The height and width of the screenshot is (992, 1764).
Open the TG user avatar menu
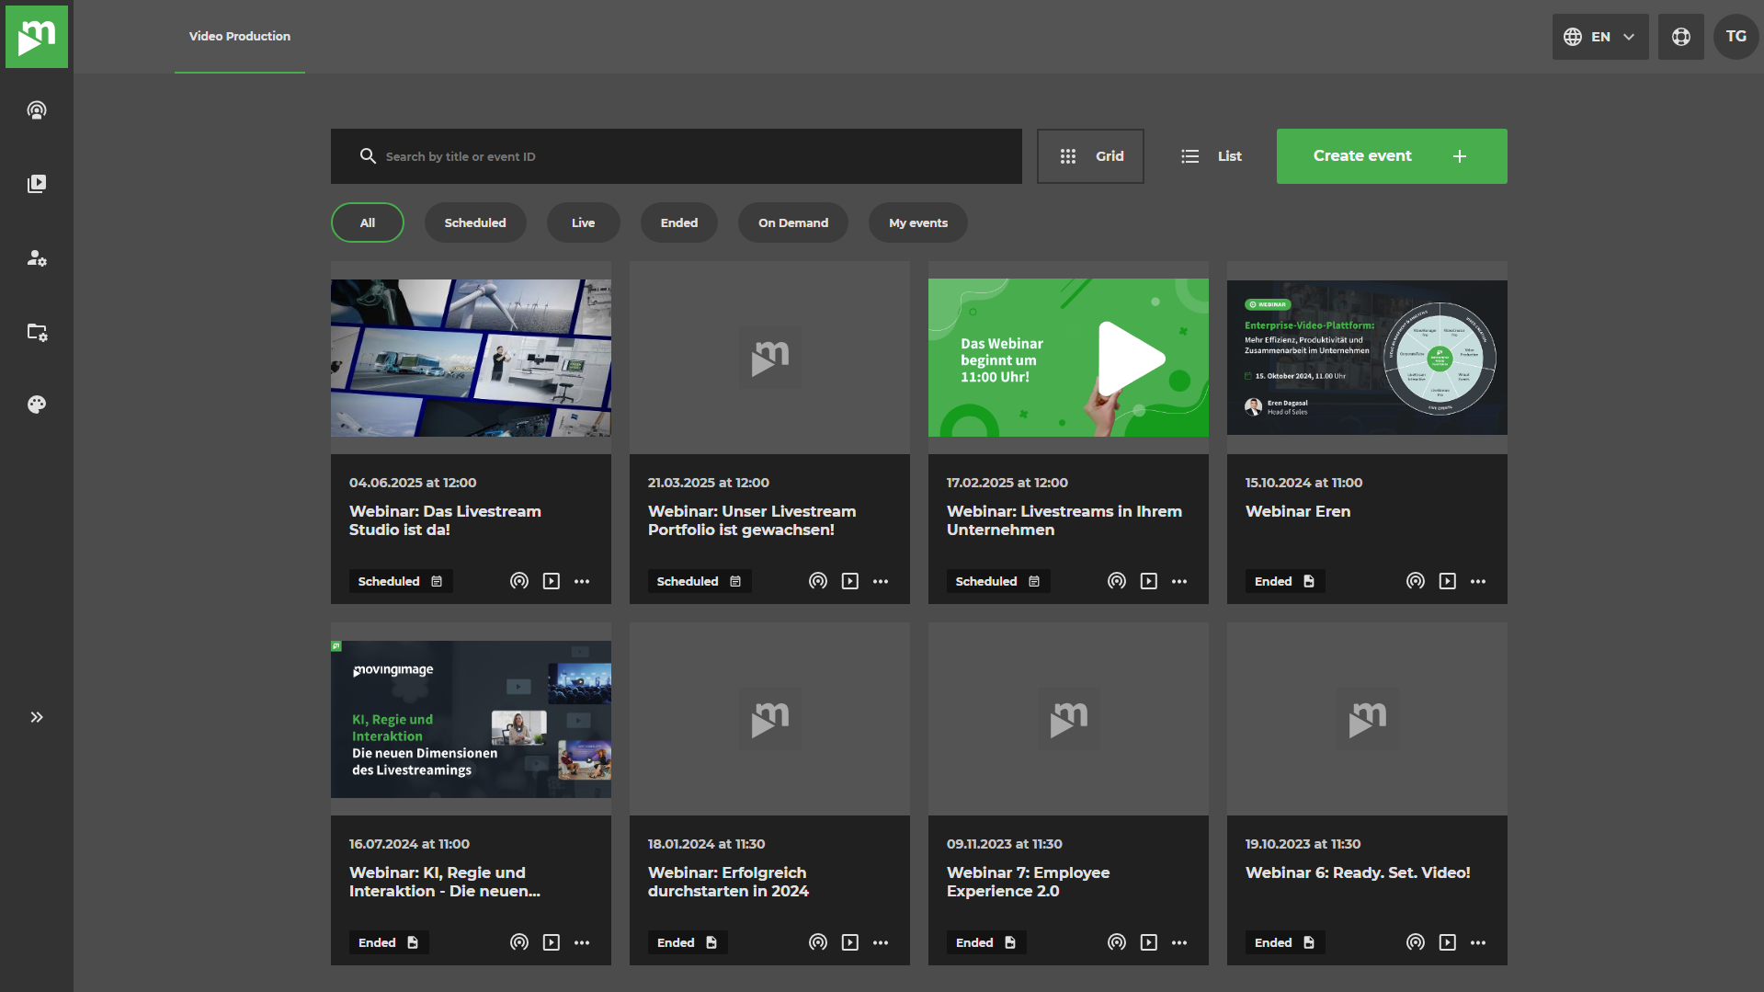(x=1736, y=37)
